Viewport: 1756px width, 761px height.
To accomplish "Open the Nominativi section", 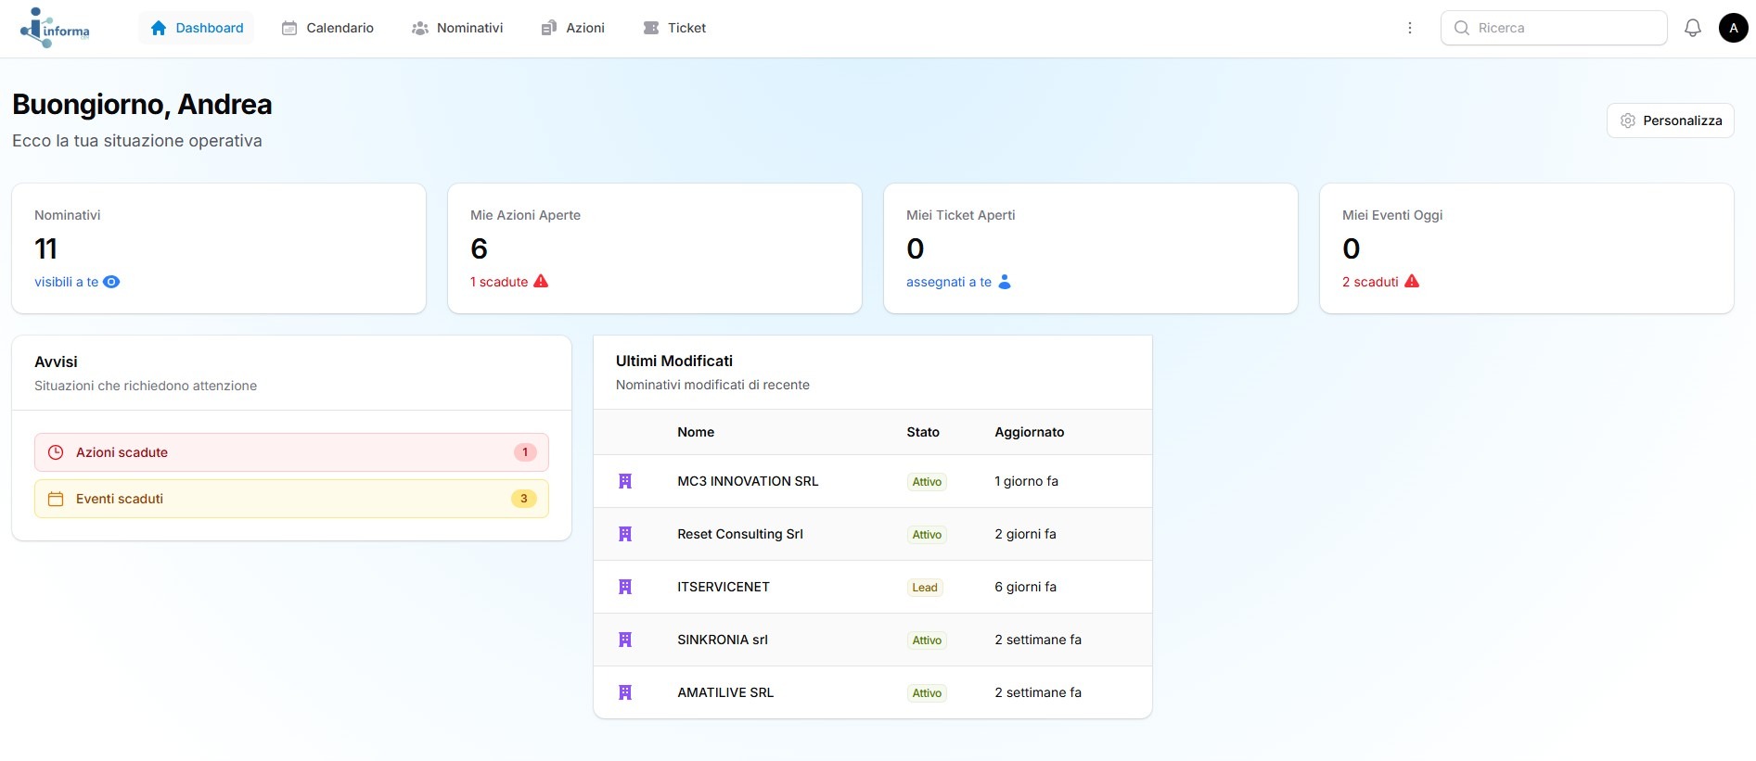I will (457, 28).
